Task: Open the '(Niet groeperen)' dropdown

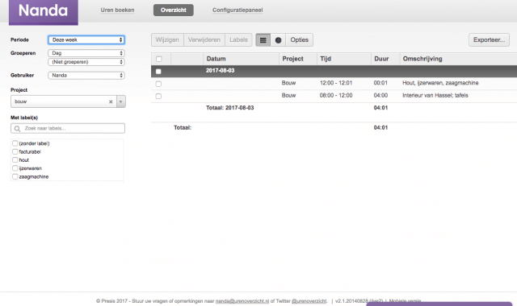Action: pos(86,62)
